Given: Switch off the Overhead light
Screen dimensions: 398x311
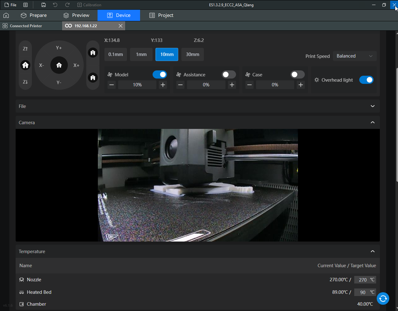Looking at the screenshot, I should pos(366,80).
